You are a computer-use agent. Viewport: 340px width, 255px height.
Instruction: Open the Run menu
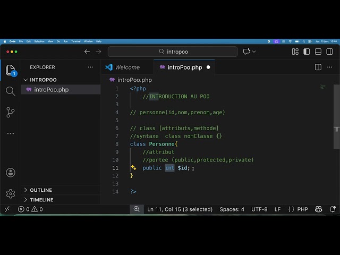point(65,41)
